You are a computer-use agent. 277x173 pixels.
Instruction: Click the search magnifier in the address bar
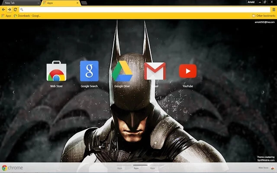pyautogui.click(x=22, y=10)
